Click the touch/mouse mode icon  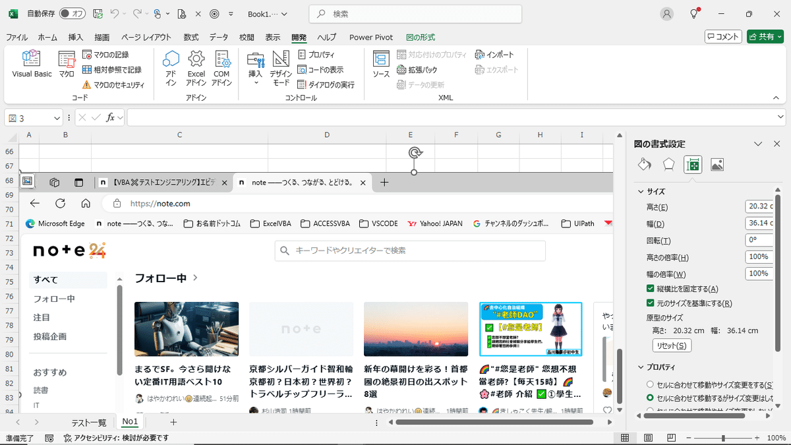(158, 14)
